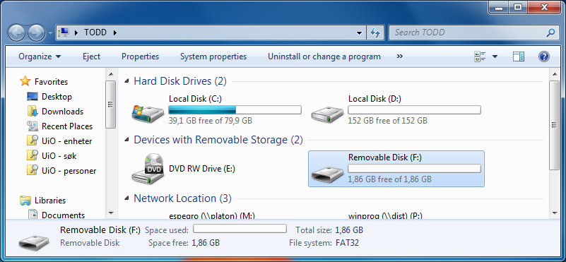The height and width of the screenshot is (262, 566).
Task: Click the Local Disk (C:) usage bar
Action: tap(235, 109)
